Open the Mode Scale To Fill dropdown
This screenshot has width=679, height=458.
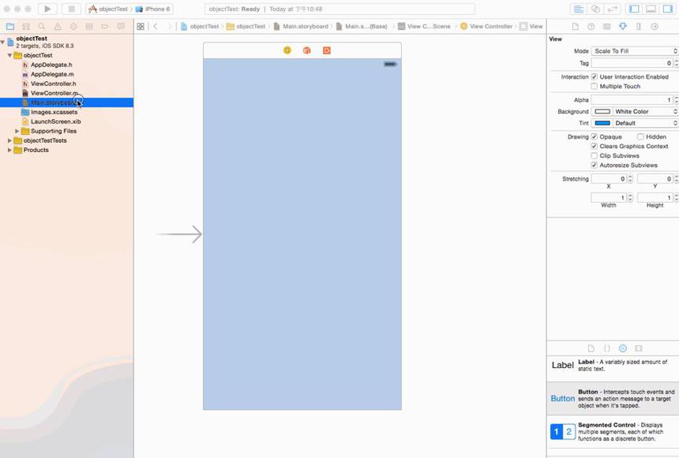point(635,51)
